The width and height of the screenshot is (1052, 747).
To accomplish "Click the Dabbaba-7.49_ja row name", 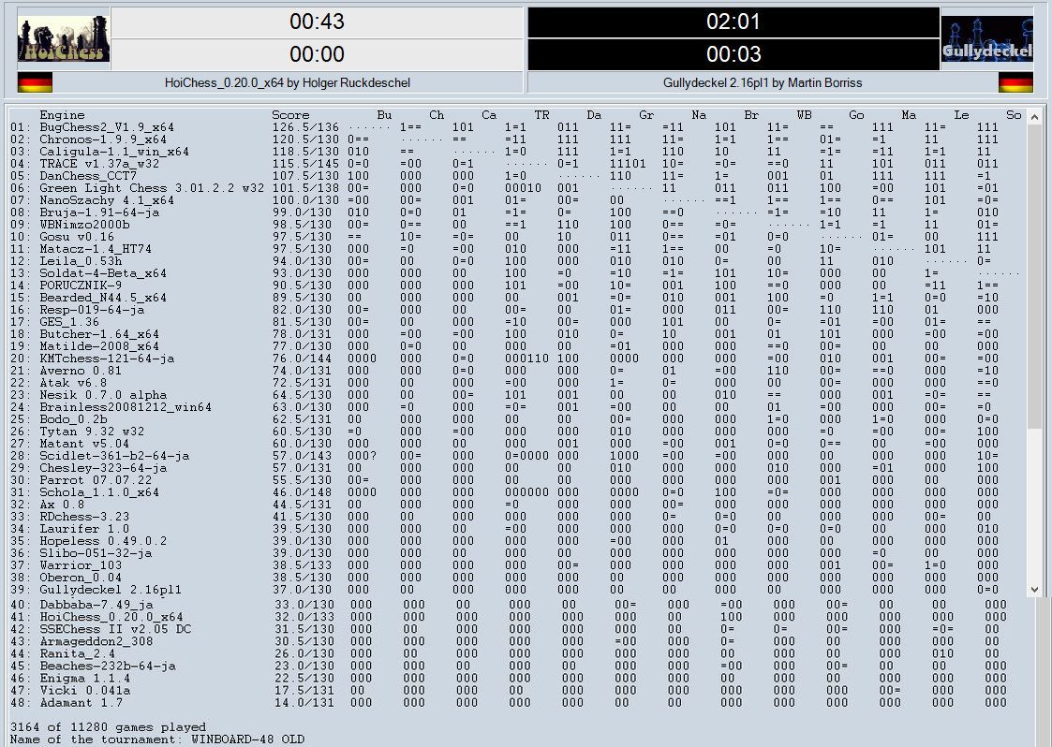I will [96, 604].
